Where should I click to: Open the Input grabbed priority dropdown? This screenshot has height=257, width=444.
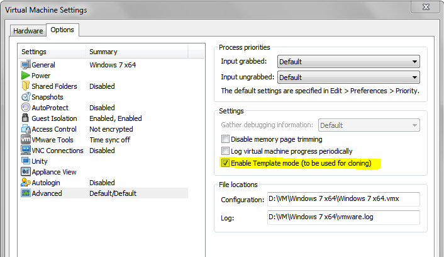pyautogui.click(x=348, y=62)
